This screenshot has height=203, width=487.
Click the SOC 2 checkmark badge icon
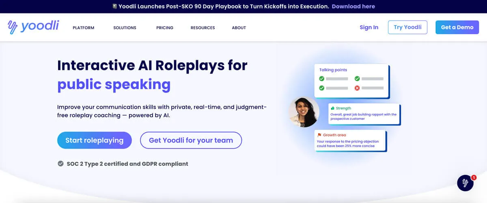point(60,164)
